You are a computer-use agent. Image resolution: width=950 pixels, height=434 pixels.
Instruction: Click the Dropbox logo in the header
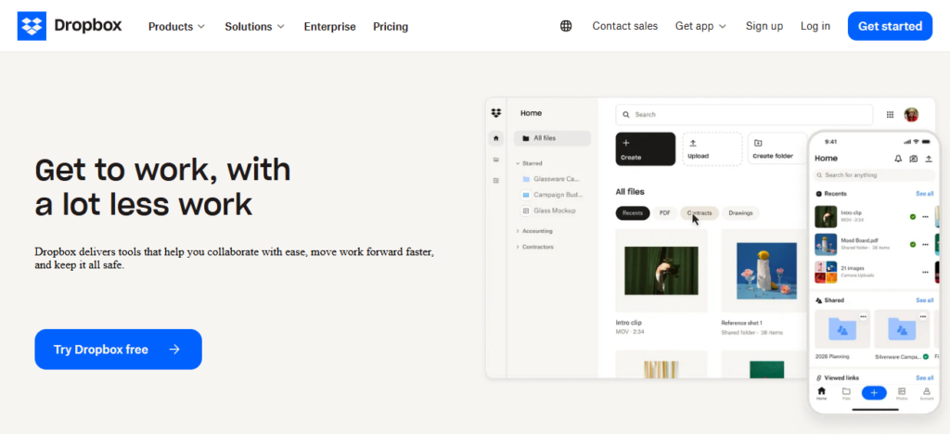70,26
